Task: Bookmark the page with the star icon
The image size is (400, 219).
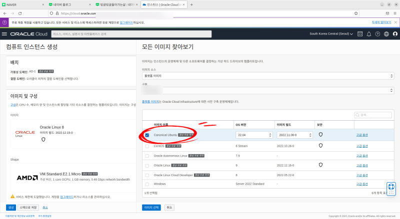Action: click(x=356, y=13)
